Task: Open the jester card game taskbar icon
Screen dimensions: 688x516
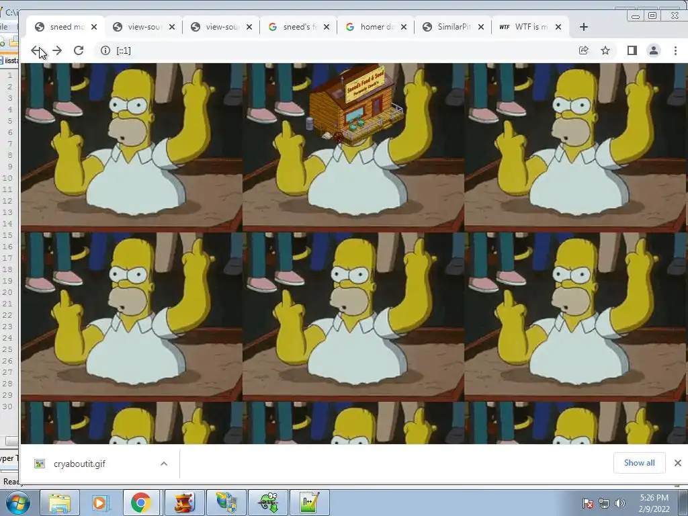Action: coord(185,503)
